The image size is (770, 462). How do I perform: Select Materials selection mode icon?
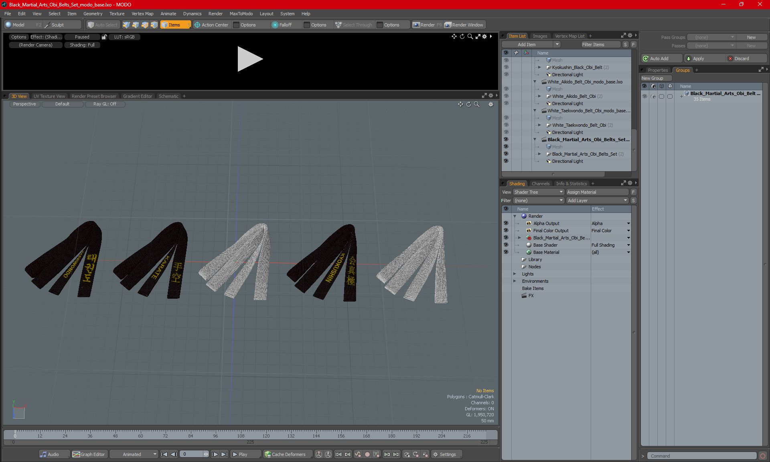point(154,25)
